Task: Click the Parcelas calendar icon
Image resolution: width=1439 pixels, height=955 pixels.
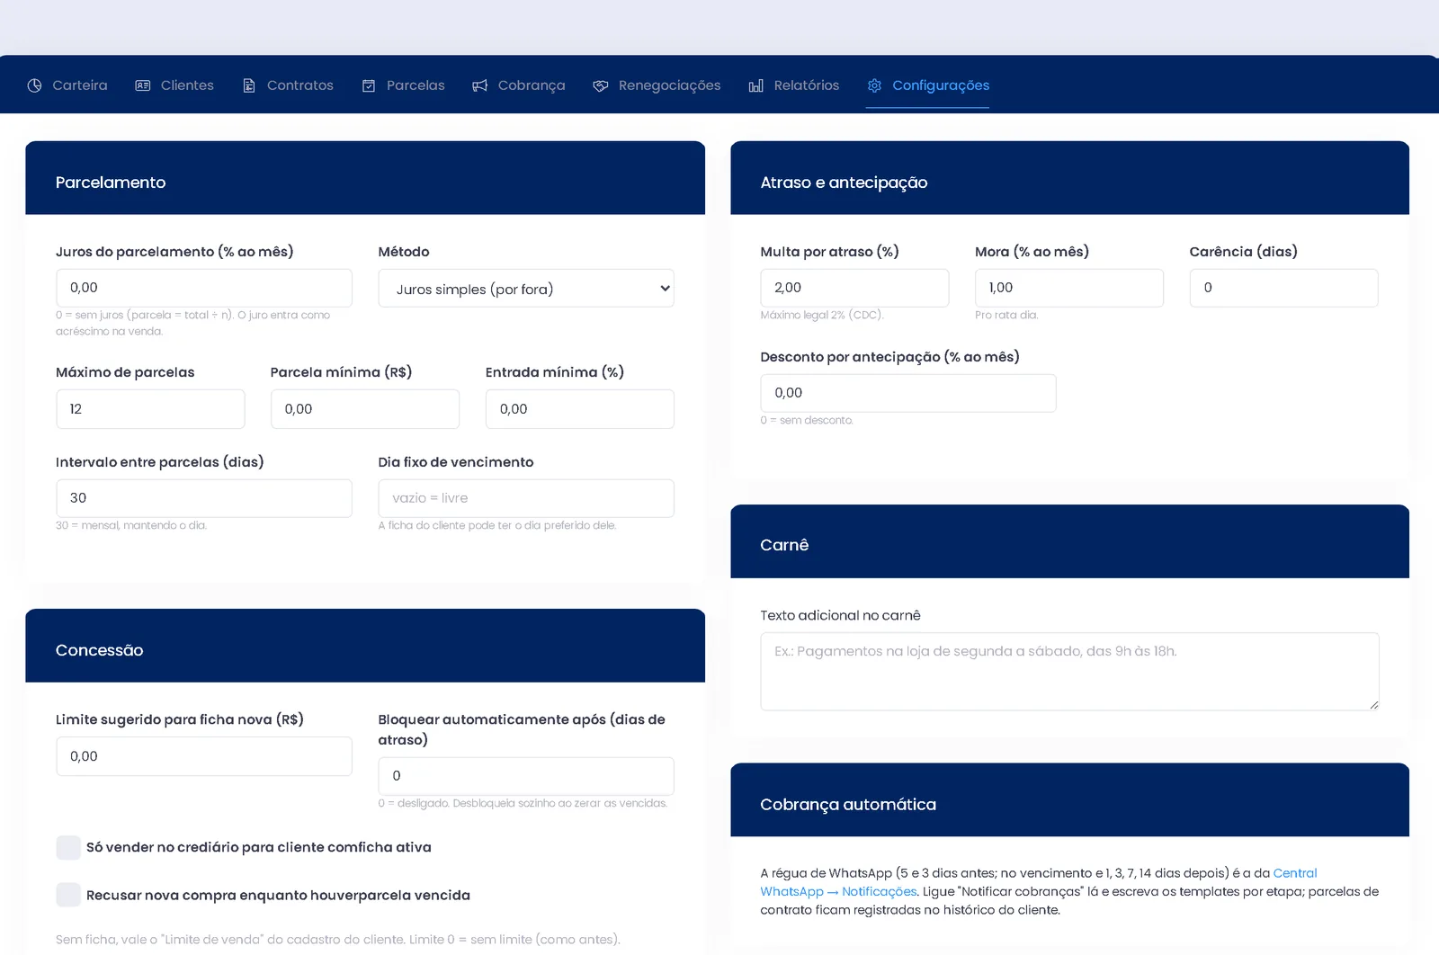Action: [x=369, y=85]
